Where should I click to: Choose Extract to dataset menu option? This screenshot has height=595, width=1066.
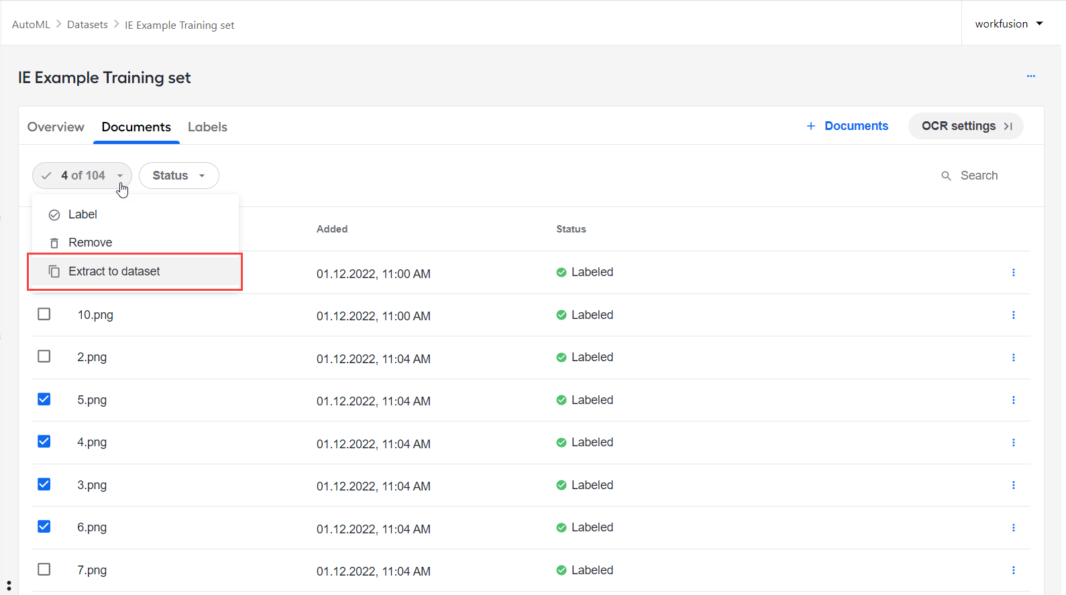[x=136, y=271]
